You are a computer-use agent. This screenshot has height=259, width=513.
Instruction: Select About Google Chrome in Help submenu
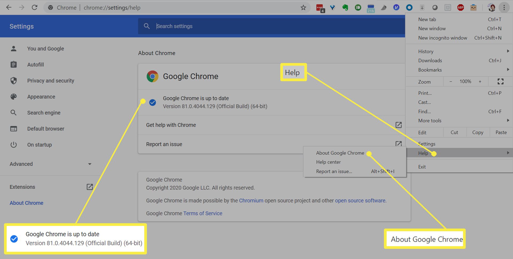point(355,153)
